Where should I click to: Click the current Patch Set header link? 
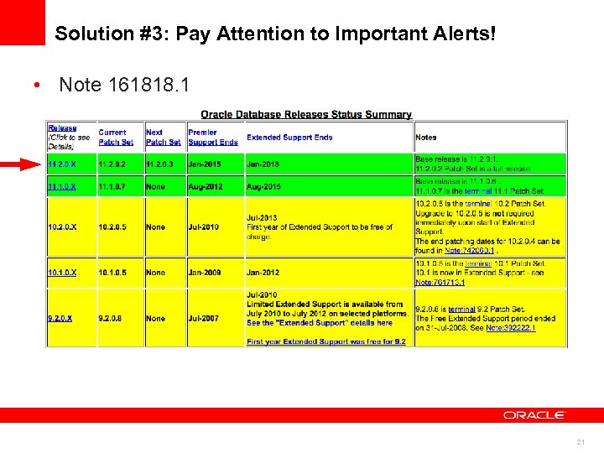(x=116, y=142)
